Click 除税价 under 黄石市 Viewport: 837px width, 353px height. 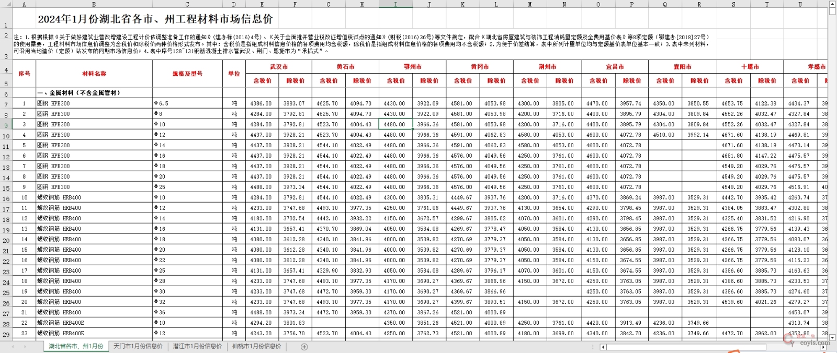(361, 80)
